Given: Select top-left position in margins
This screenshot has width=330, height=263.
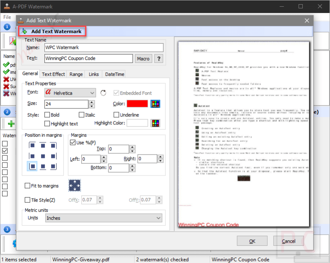Looking at the screenshot, I should [32, 145].
